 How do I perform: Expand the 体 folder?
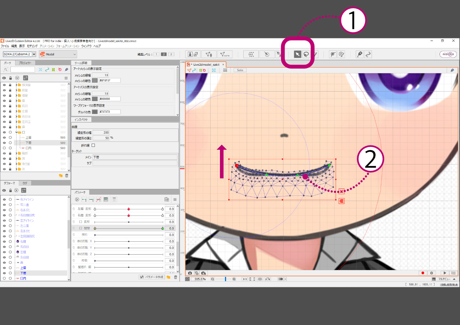click(17, 169)
